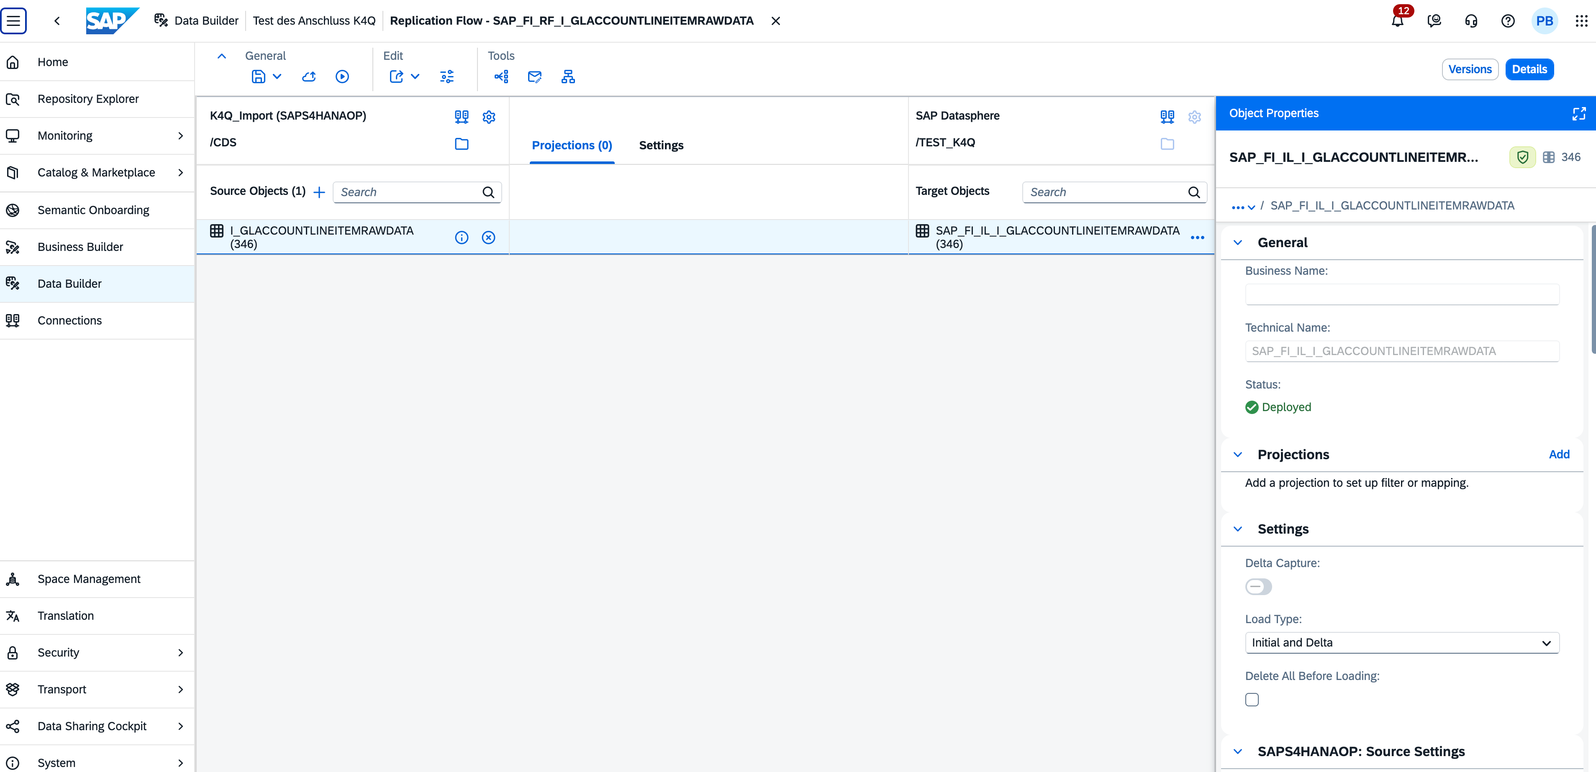1596x772 pixels.
Task: Click the SAP logo
Action: (112, 20)
